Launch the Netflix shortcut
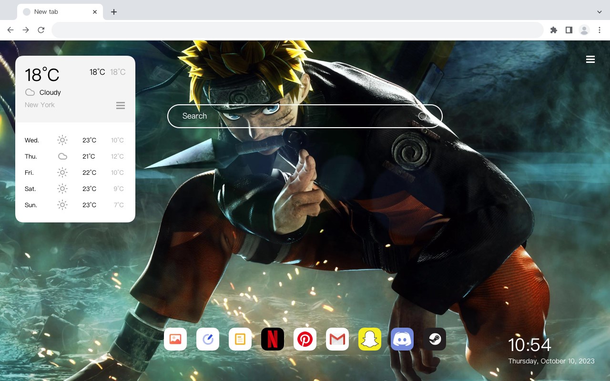The image size is (610, 381). point(273,339)
